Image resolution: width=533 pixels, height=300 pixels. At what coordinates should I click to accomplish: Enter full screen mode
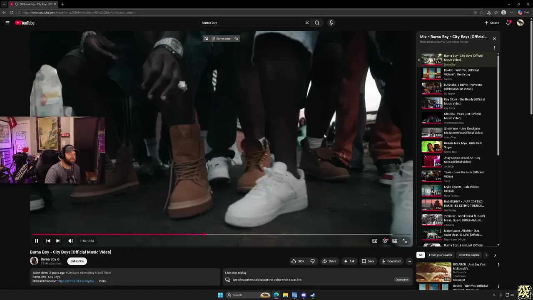(x=405, y=240)
